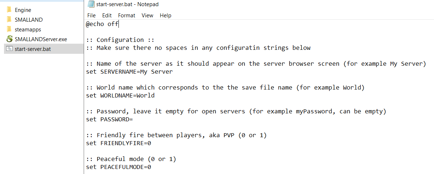Image resolution: width=434 pixels, height=174 pixels.
Task: Open the Edit menu
Action: coord(107,16)
